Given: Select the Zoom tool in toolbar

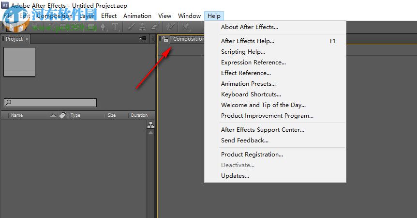Looking at the screenshot, I should click(x=35, y=27).
